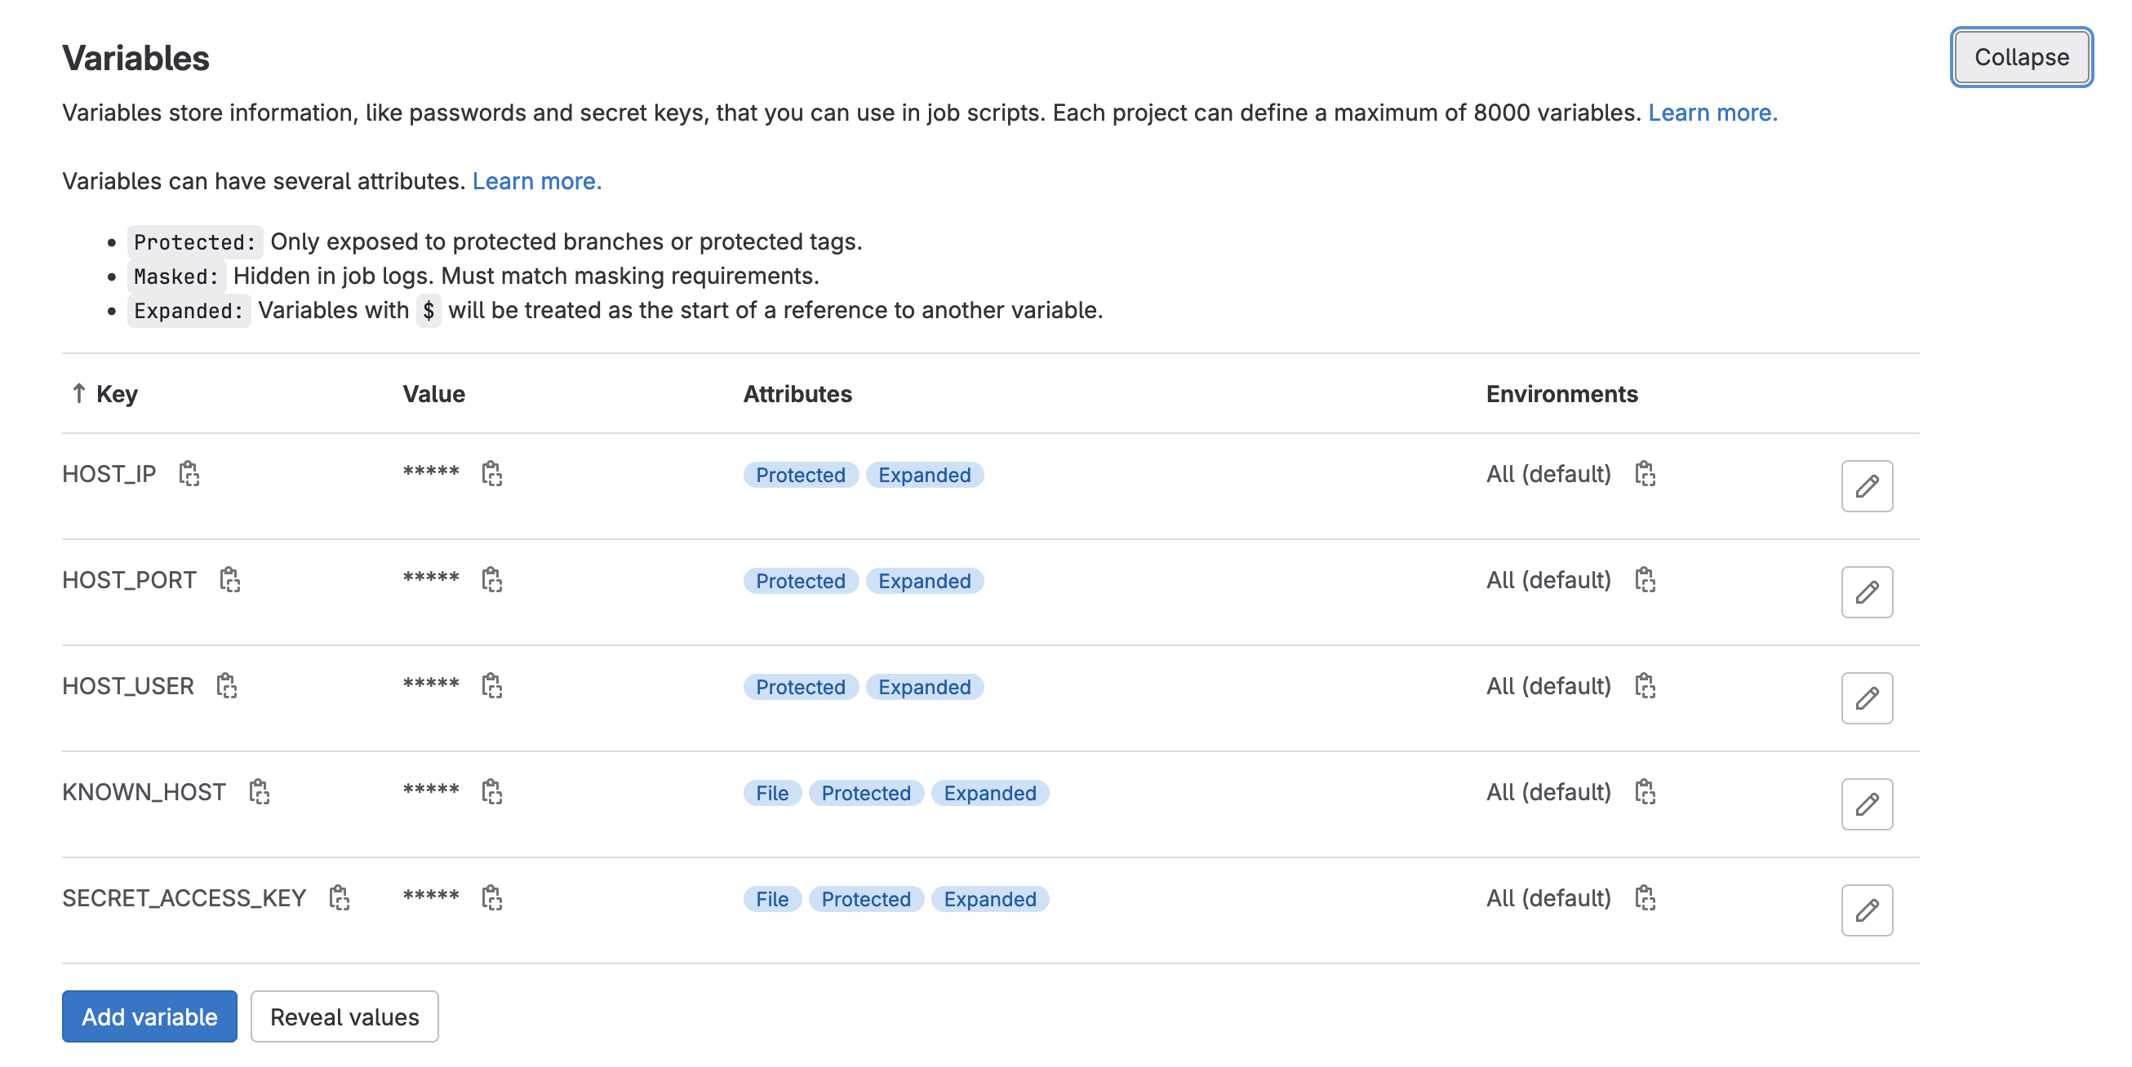The height and width of the screenshot is (1067, 2132).
Task: Click the File badge on KNOWN_HOST row
Action: (x=771, y=793)
